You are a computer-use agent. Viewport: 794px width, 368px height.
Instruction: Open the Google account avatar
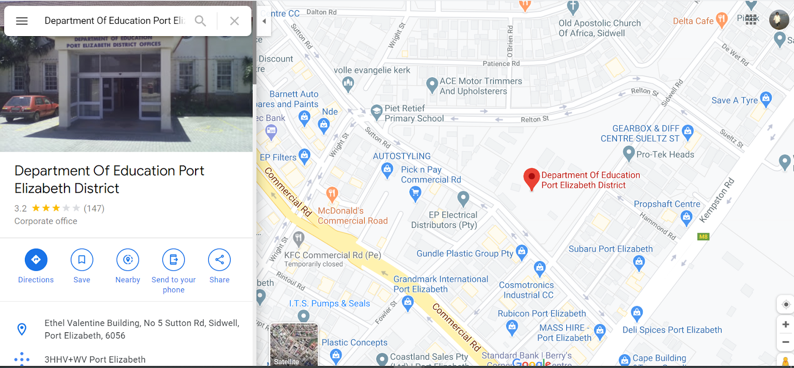(779, 20)
